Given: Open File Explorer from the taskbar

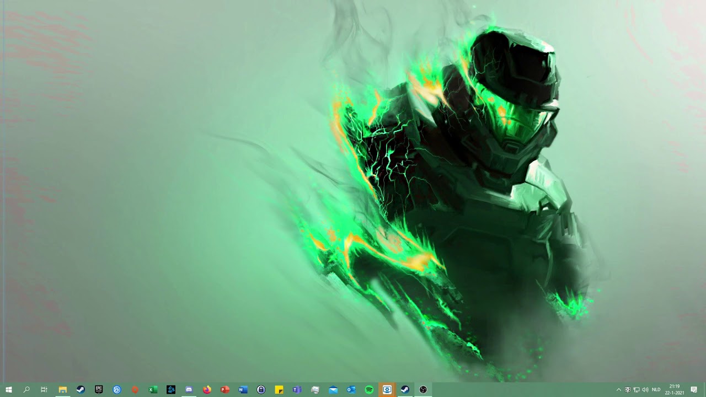Looking at the screenshot, I should (x=63, y=390).
